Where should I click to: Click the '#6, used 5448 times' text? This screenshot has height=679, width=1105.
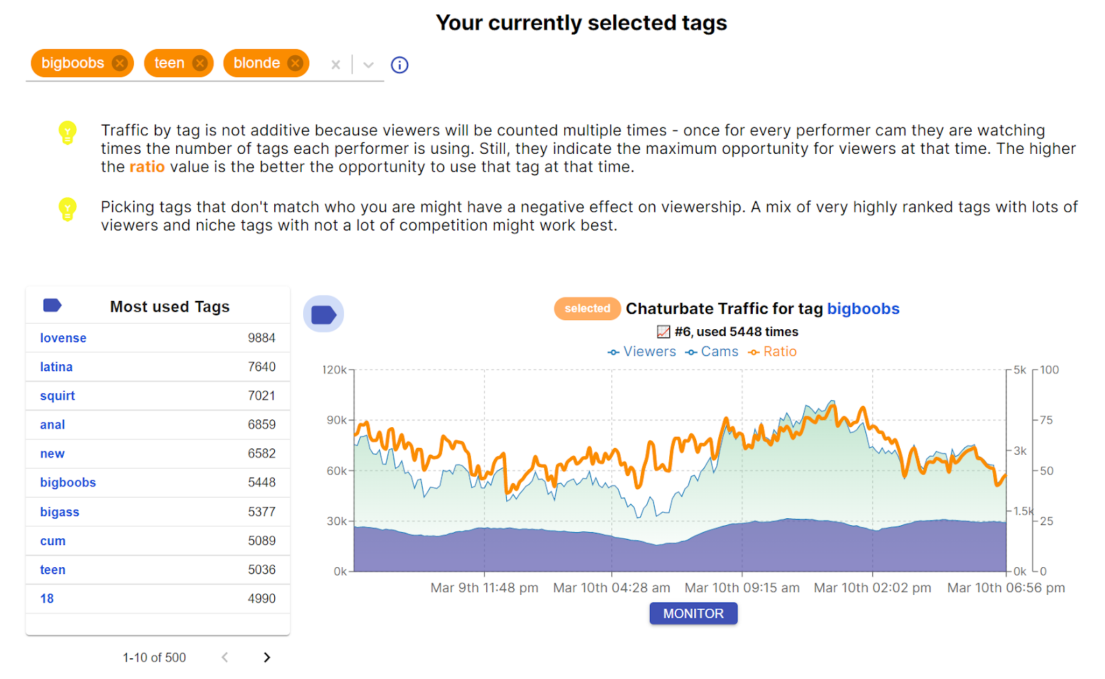736,332
